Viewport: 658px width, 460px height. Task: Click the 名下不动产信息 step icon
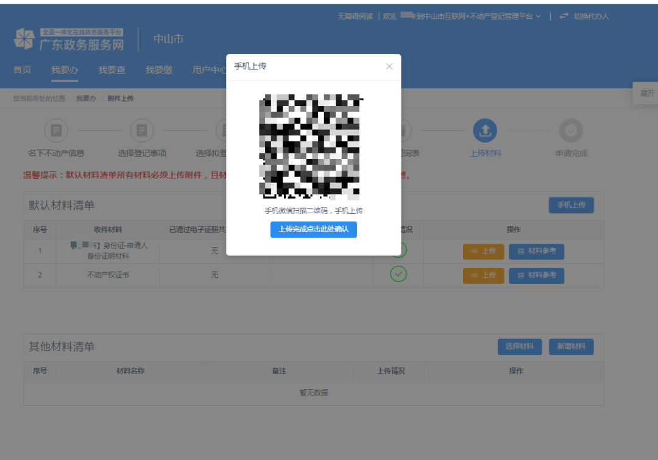pyautogui.click(x=57, y=130)
